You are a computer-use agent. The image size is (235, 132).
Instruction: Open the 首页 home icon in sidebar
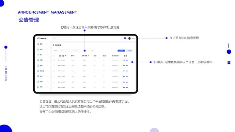click(38, 44)
